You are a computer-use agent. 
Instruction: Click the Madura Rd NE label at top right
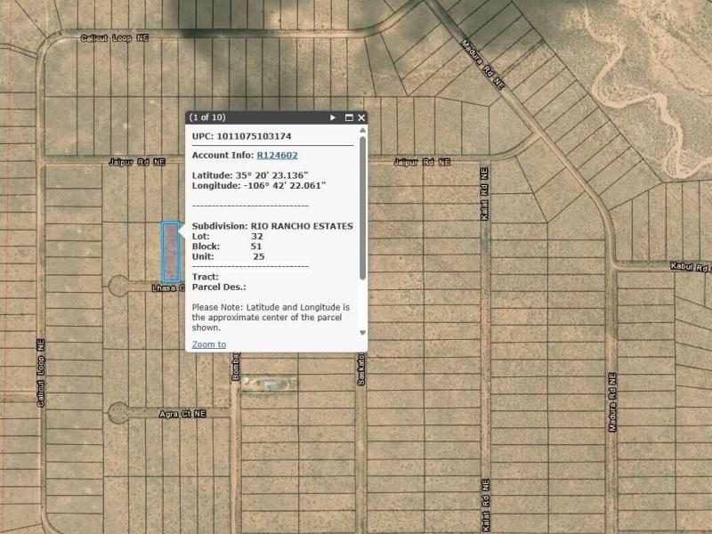pyautogui.click(x=482, y=64)
